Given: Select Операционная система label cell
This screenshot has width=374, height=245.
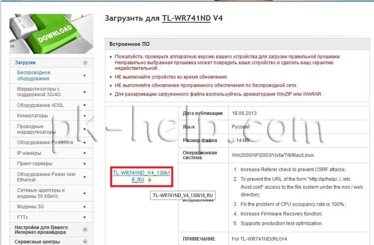Looking at the screenshot, I should pyautogui.click(x=204, y=155).
